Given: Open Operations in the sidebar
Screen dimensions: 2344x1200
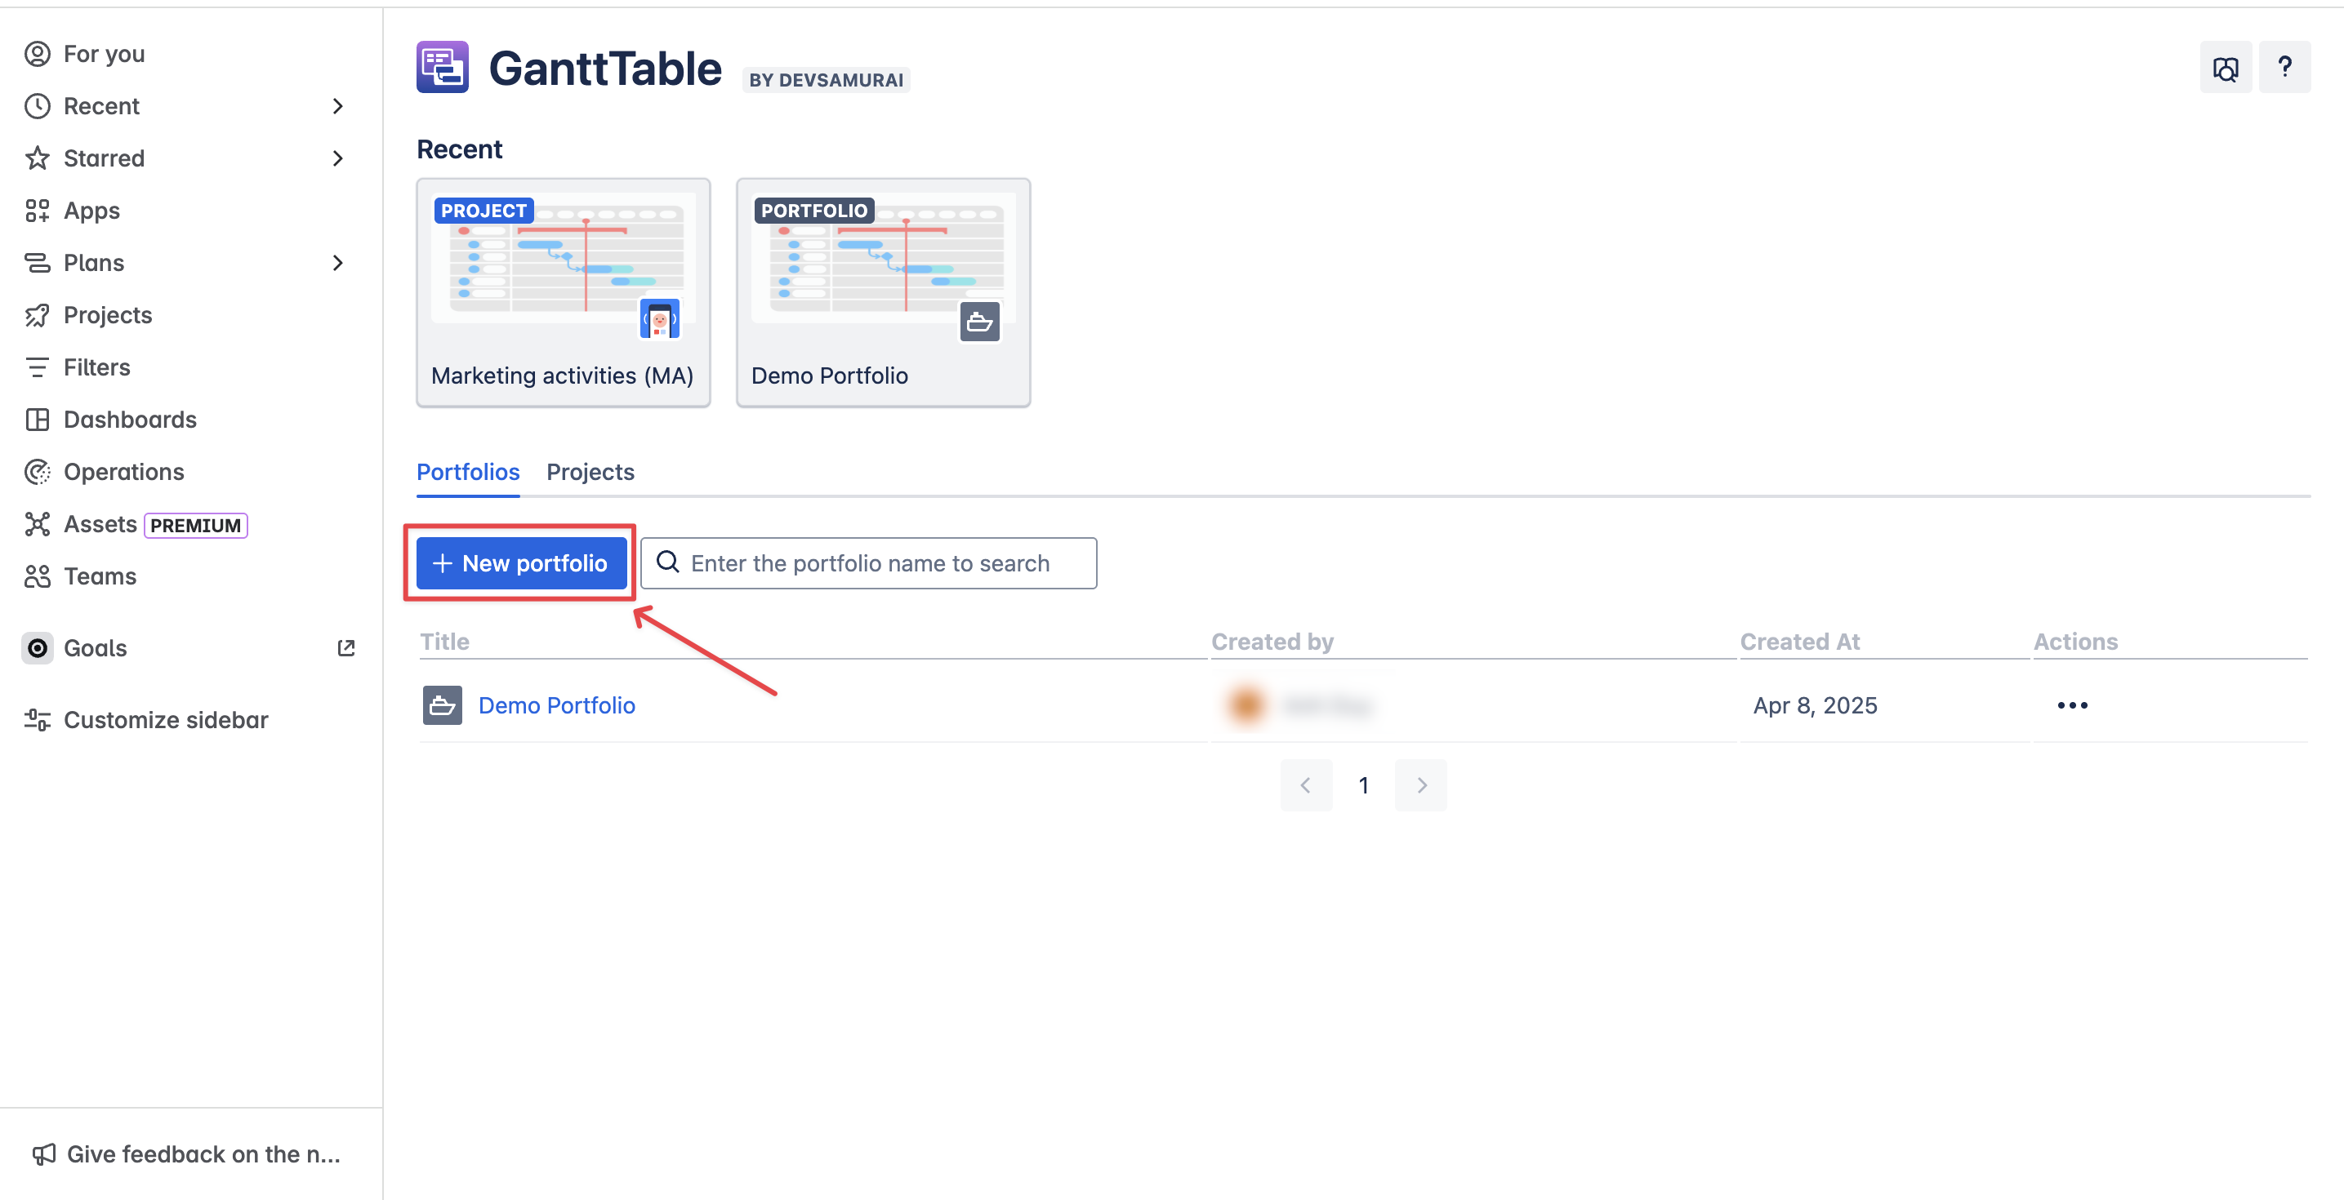Looking at the screenshot, I should pos(123,472).
